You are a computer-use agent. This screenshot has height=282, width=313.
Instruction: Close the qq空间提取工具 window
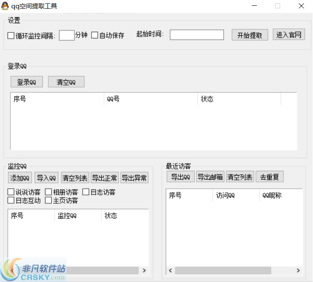[x=301, y=6]
